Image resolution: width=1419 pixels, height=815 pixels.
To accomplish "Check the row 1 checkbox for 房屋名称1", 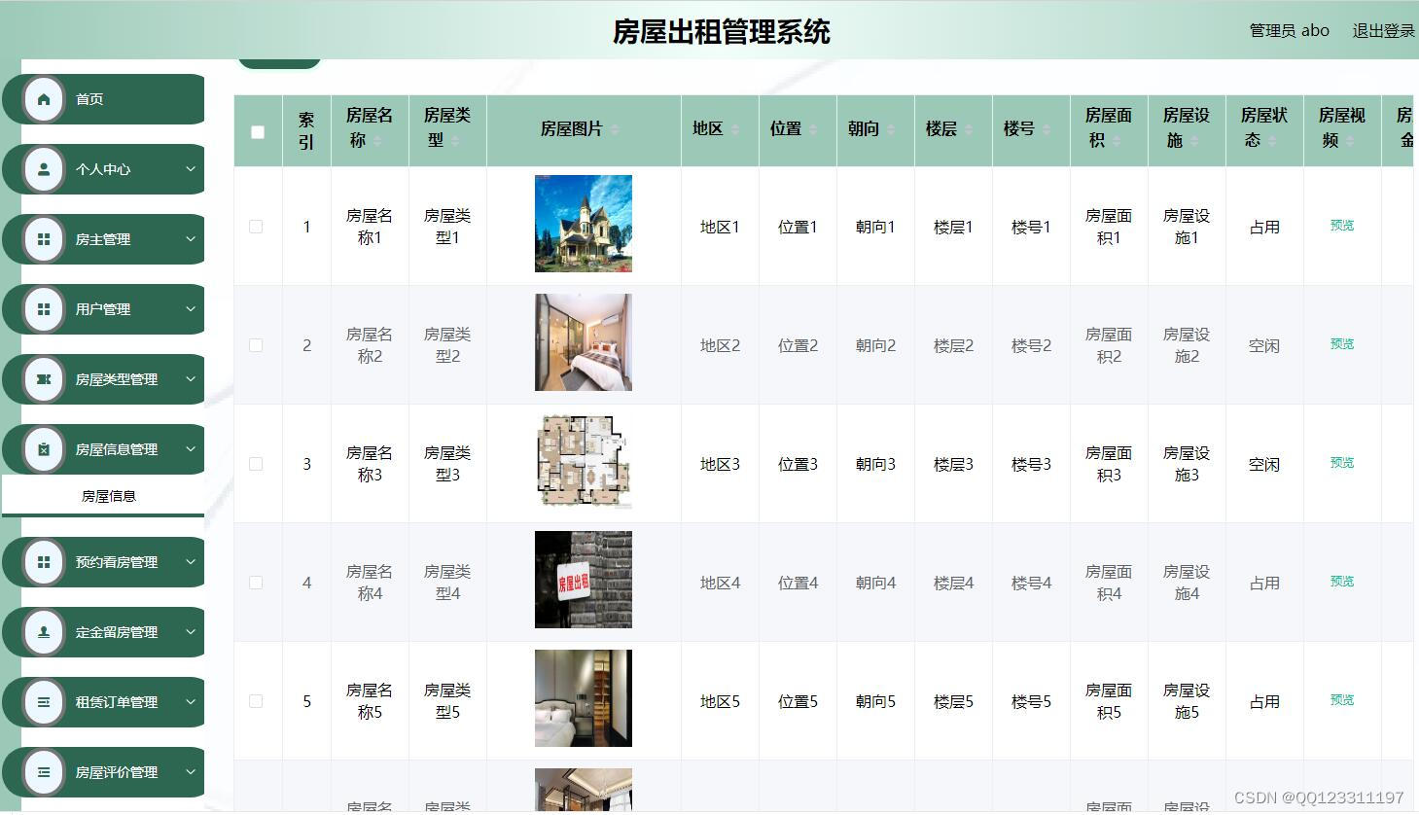I will point(256,227).
